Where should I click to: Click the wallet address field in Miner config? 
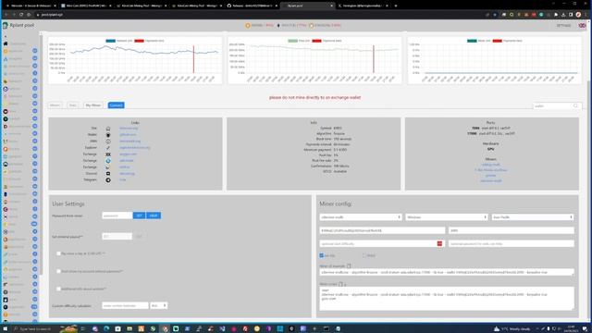[x=382, y=230]
